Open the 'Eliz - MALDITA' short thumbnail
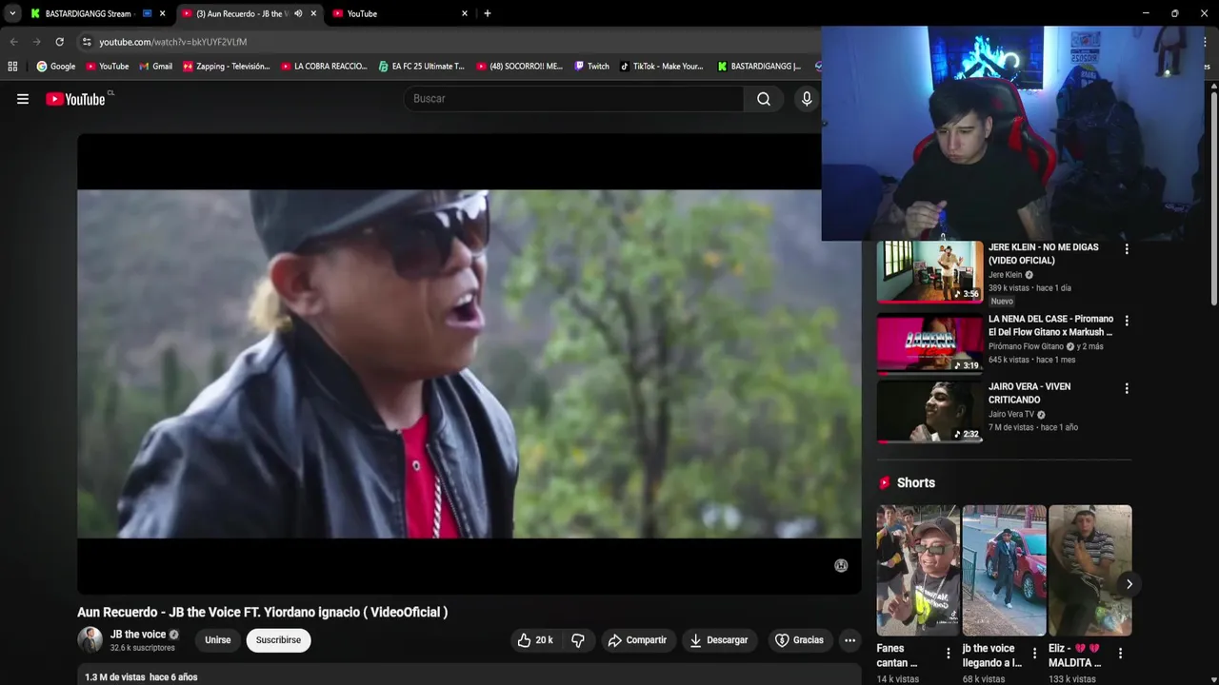 [x=1090, y=570]
